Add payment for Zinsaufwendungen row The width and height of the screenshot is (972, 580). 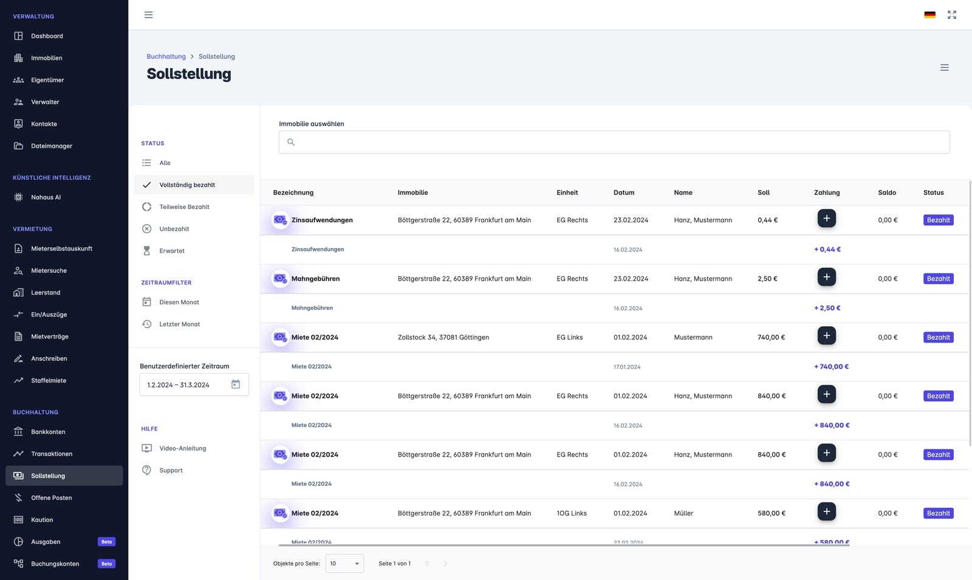click(x=826, y=219)
